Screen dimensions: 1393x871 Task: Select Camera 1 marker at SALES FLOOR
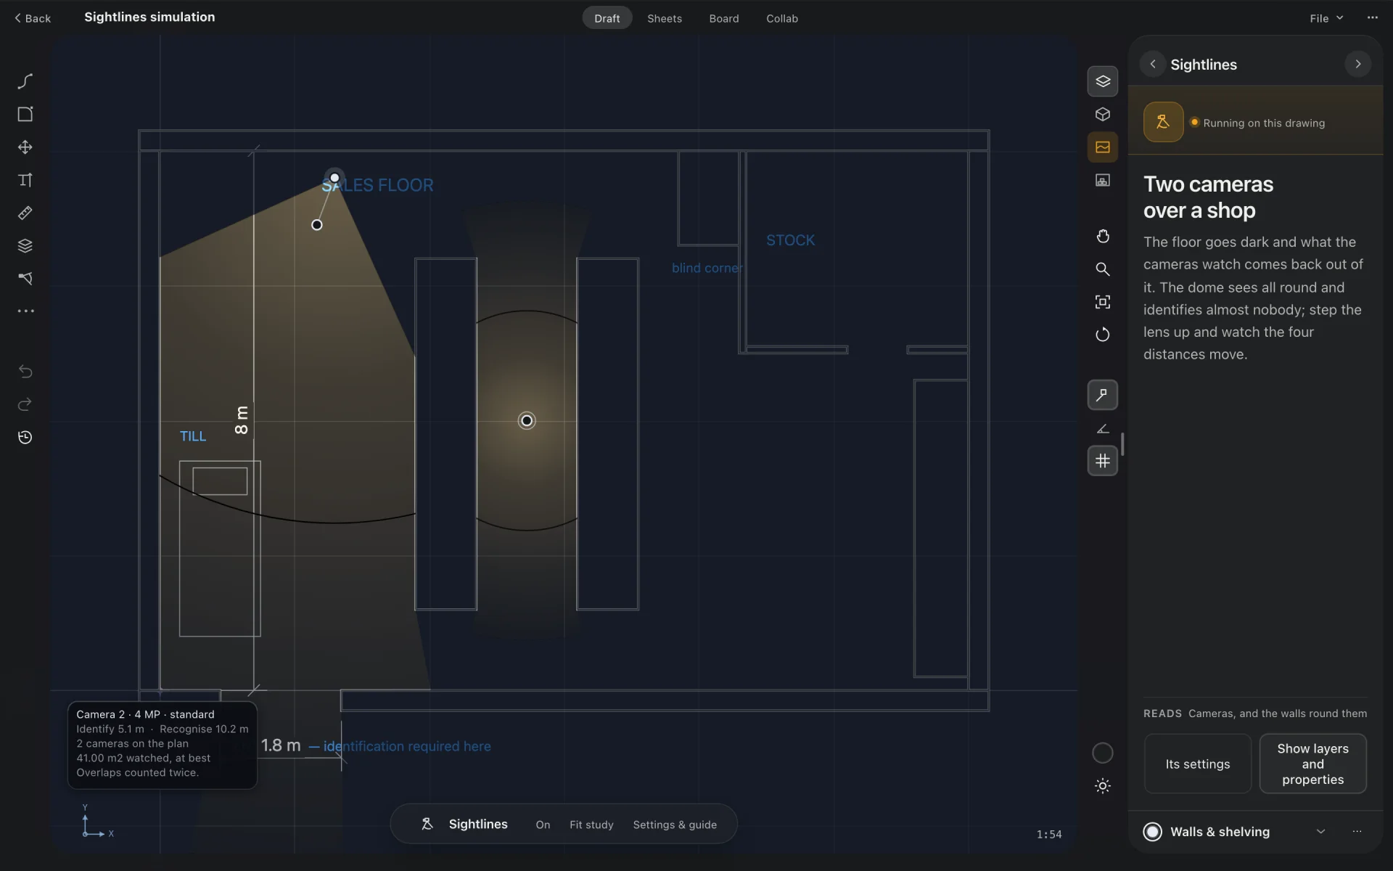[334, 178]
